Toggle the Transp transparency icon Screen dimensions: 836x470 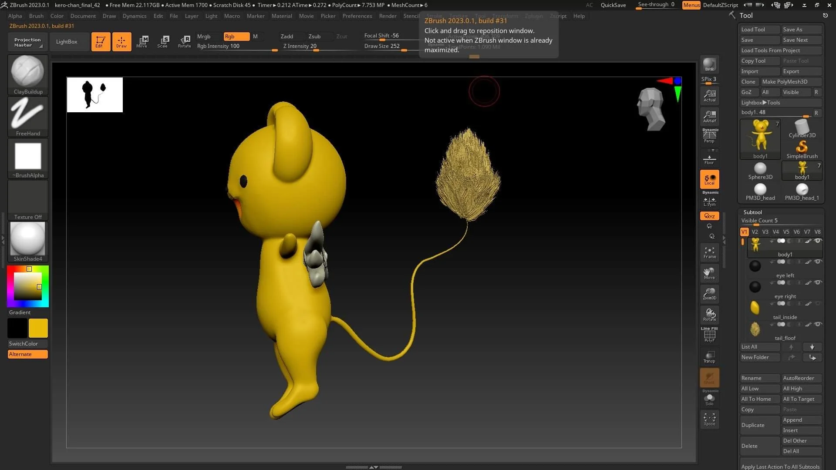pos(709,357)
